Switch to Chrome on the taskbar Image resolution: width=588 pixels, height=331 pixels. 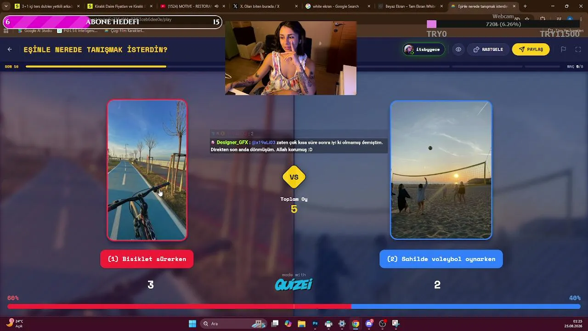click(x=356, y=324)
